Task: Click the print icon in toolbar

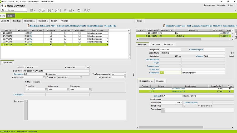Action: pyautogui.click(x=71, y=10)
